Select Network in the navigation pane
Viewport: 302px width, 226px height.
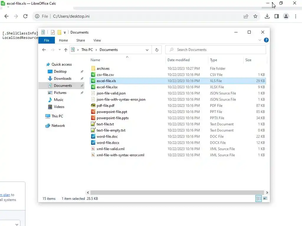pos(58,126)
